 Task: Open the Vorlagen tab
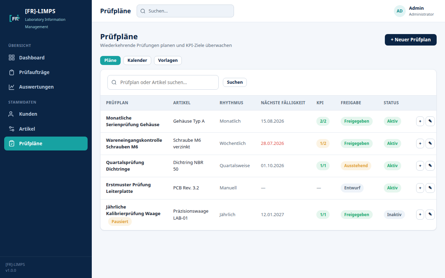[168, 60]
